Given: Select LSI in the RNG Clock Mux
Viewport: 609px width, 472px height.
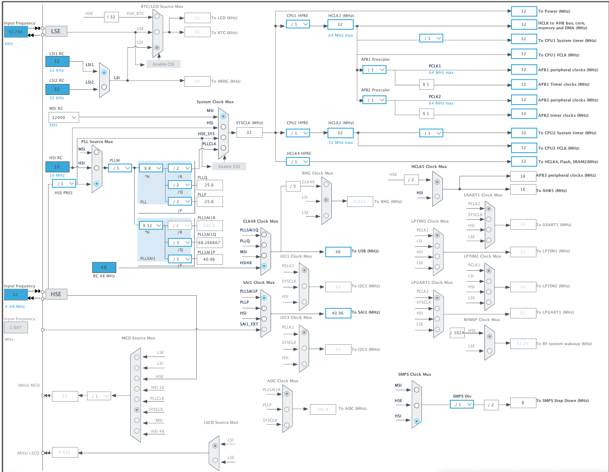Looking at the screenshot, I should click(327, 199).
